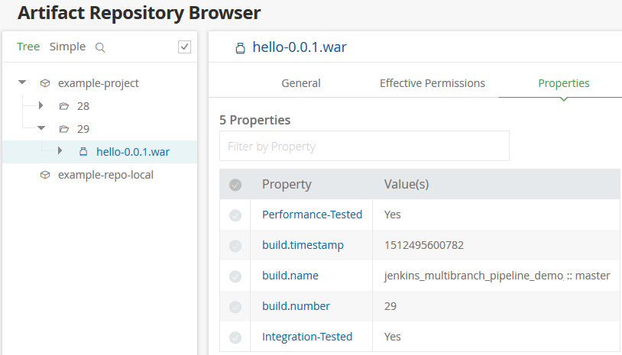Collapse folder 29 in the tree
The height and width of the screenshot is (355, 622).
click(x=41, y=128)
